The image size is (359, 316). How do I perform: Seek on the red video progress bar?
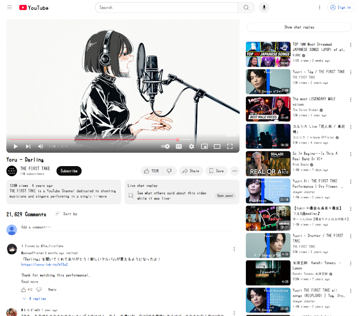[123, 139]
